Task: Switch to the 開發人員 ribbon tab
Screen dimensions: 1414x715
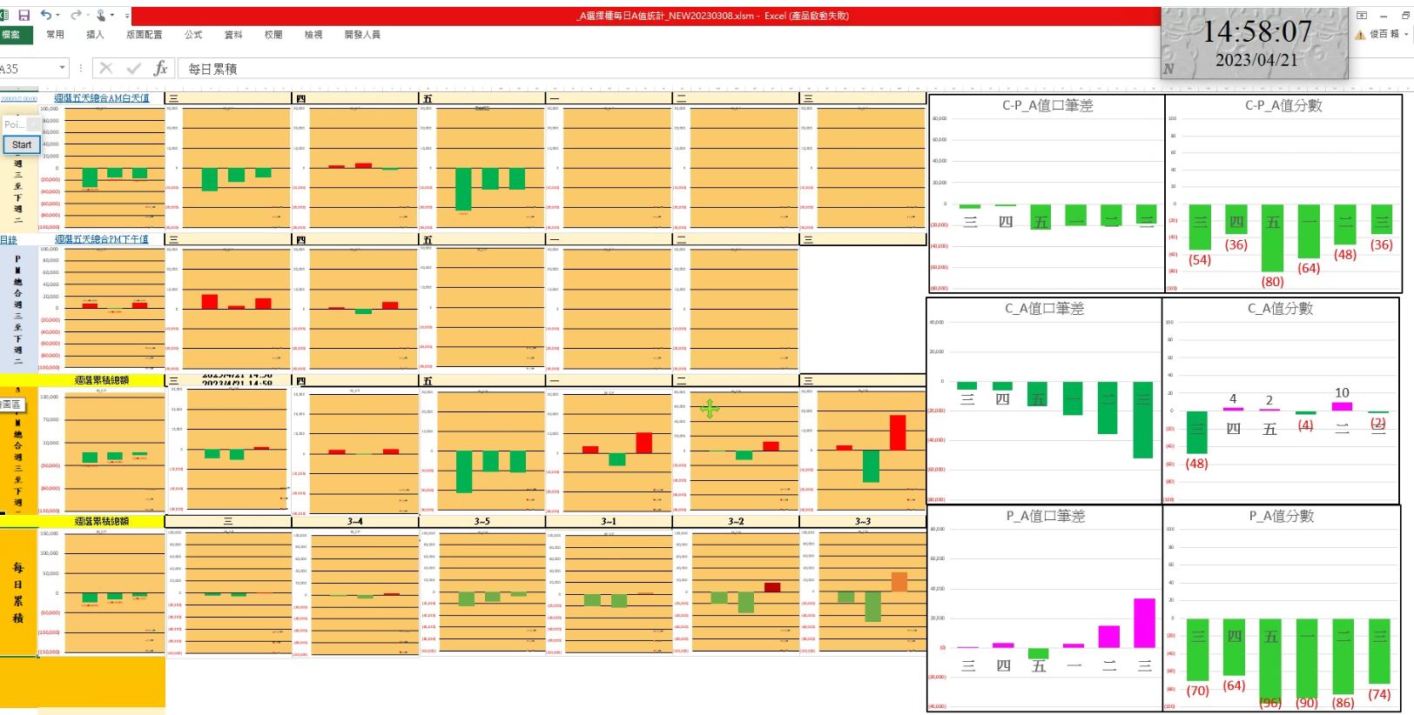Action: pos(362,35)
